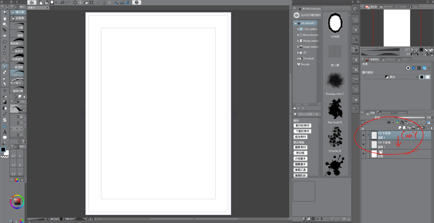Click the Scale/Rotate transform toolbar icon
Viewport: 434px width, 223px height.
point(92,3)
